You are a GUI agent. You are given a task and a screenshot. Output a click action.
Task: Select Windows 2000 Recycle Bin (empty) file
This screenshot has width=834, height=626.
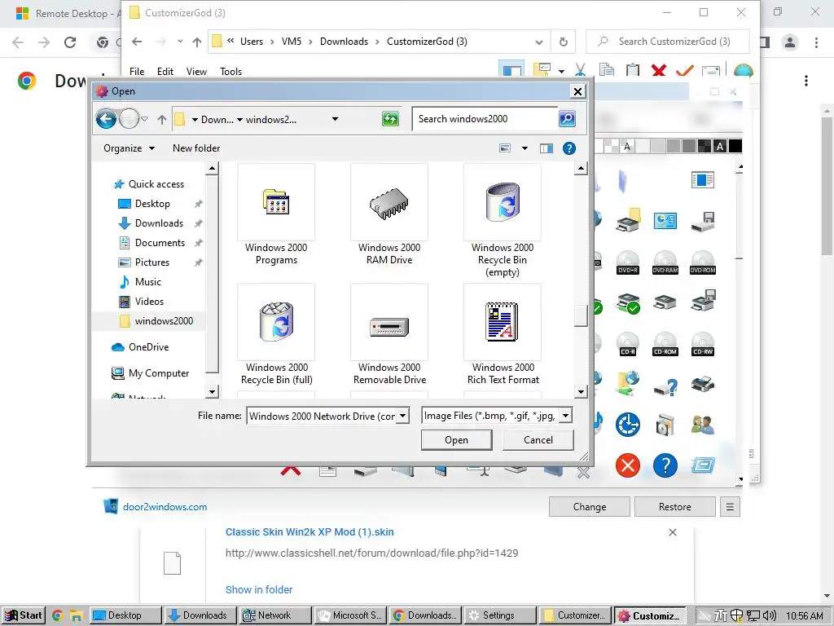tap(502, 220)
